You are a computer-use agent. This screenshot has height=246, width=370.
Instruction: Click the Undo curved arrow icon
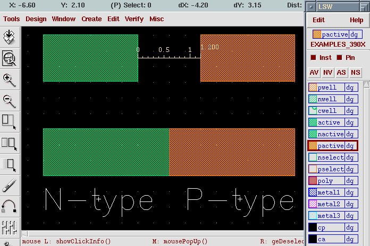pyautogui.click(x=9, y=206)
